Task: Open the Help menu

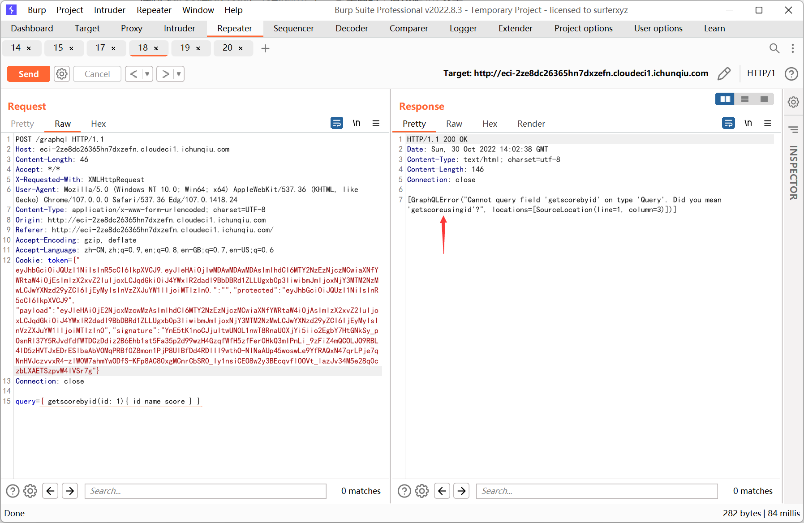Action: 233,10
